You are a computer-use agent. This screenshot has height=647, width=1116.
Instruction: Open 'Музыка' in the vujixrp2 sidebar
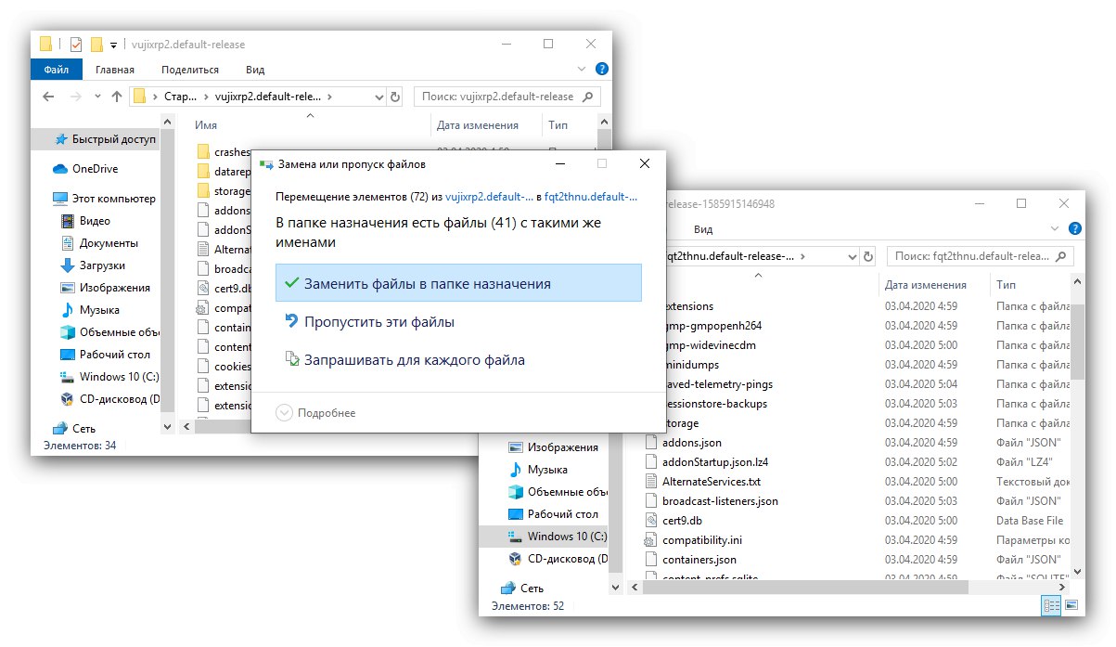tap(90, 310)
